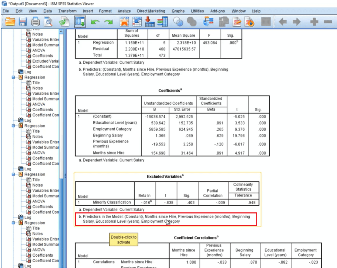The width and height of the screenshot is (337, 268).
Task: Collapse the first Regression group in outline
Action: (13, 77)
